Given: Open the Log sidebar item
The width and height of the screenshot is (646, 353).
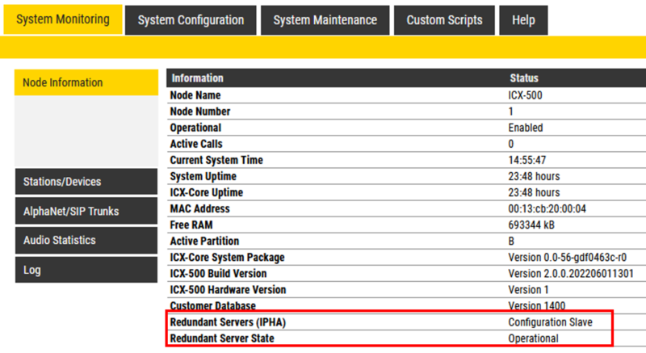Looking at the screenshot, I should tap(86, 270).
